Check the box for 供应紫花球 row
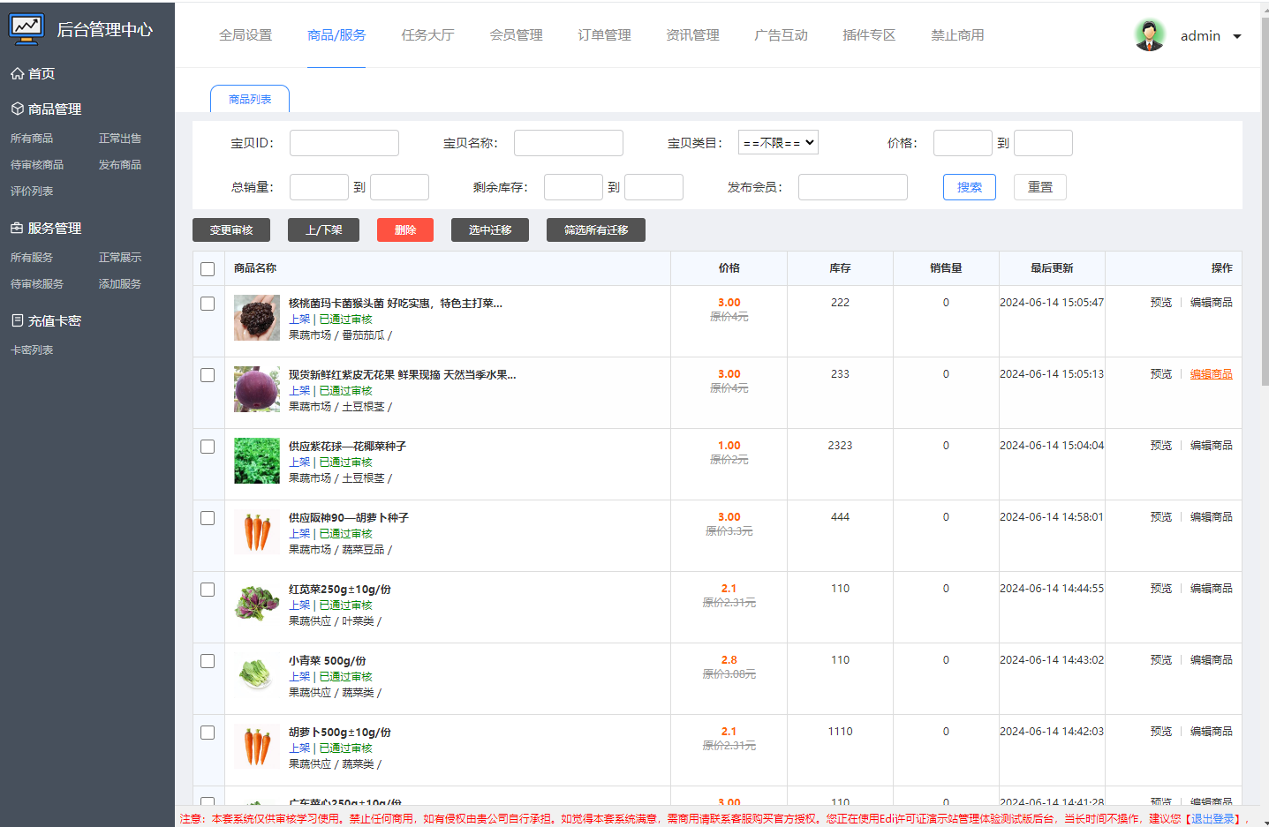Image resolution: width=1269 pixels, height=827 pixels. 208,447
